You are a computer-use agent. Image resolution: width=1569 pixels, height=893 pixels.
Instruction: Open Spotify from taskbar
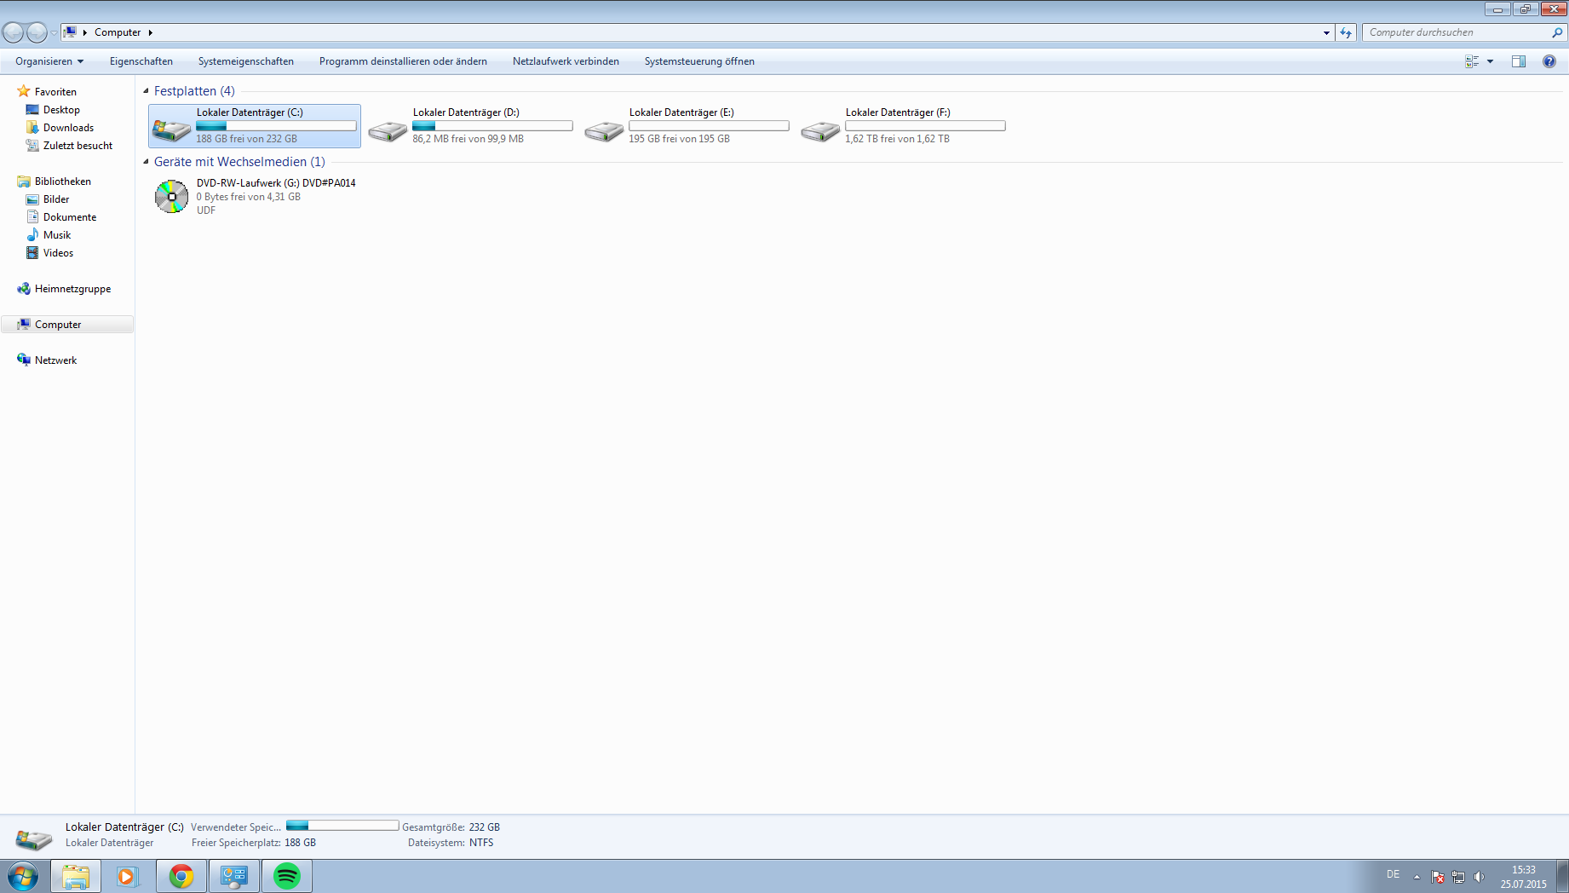[287, 876]
